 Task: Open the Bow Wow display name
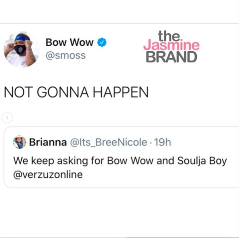click(69, 42)
